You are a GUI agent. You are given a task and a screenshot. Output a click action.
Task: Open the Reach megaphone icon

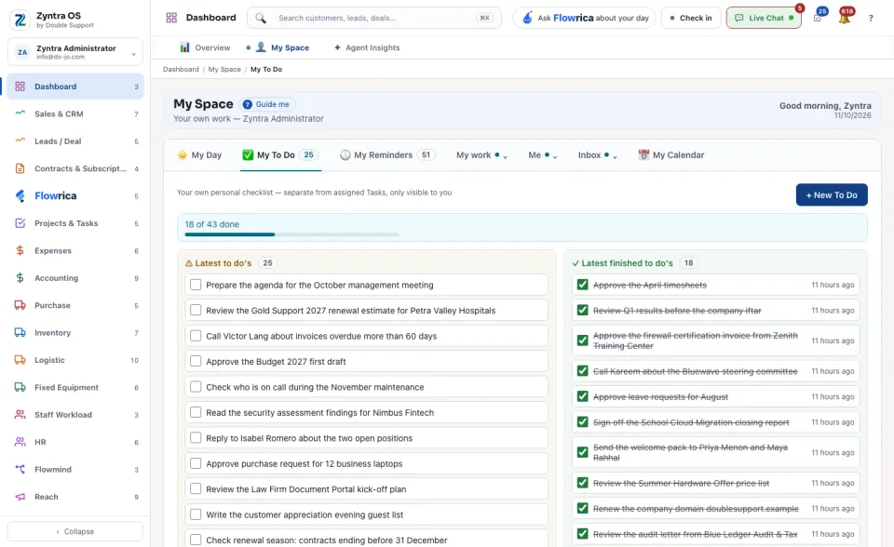tap(20, 496)
